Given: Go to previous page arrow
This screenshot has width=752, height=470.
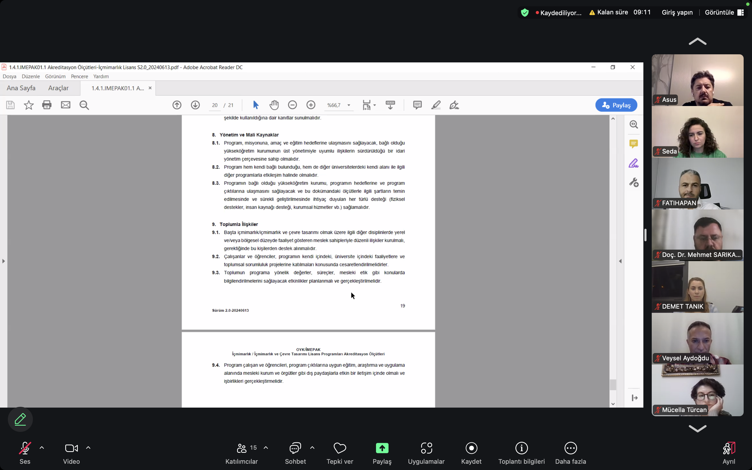Looking at the screenshot, I should (x=177, y=105).
